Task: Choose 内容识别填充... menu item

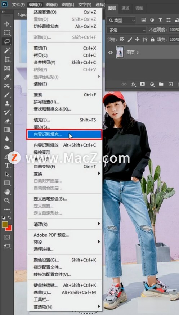Action: (x=65, y=134)
